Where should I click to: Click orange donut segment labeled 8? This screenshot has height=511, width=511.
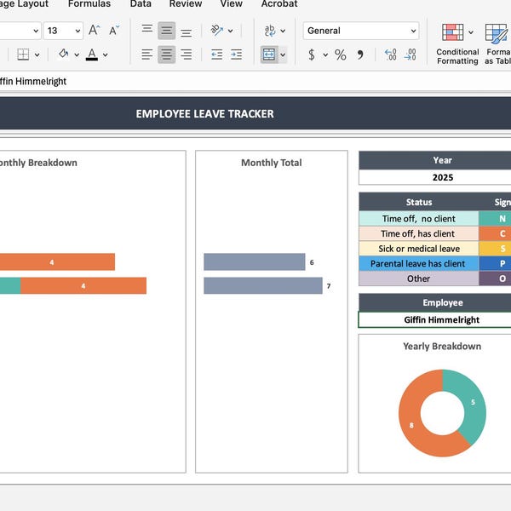(x=411, y=425)
